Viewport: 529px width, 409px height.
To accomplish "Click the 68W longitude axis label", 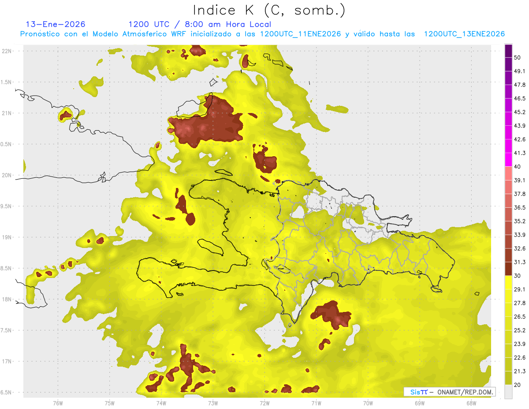I will point(471,403).
